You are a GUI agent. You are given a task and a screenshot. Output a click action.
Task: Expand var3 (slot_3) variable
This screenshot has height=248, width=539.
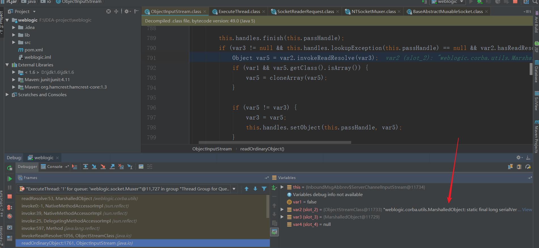tap(282, 217)
